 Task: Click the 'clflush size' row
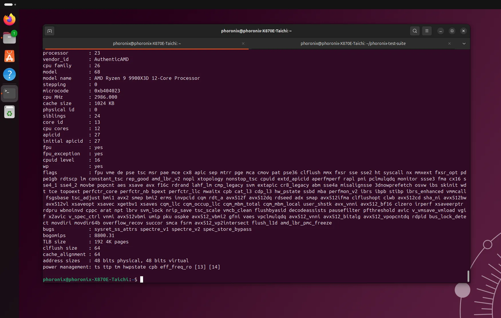[72, 248]
